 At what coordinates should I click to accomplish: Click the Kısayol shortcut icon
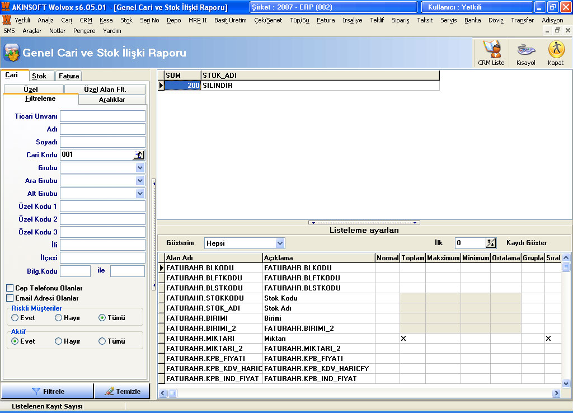525,53
